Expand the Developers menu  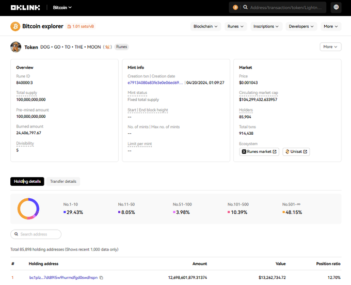(x=301, y=26)
